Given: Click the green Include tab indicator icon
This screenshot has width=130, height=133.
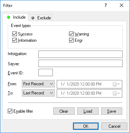Looking at the screenshot, I should coord(8,17).
